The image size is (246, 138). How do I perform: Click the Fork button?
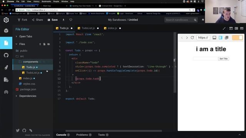(22, 20)
